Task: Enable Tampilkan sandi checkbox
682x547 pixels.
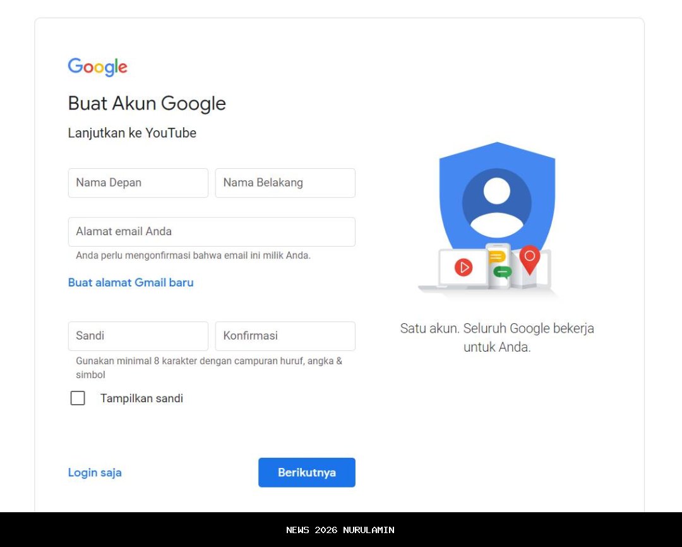Action: tap(78, 398)
